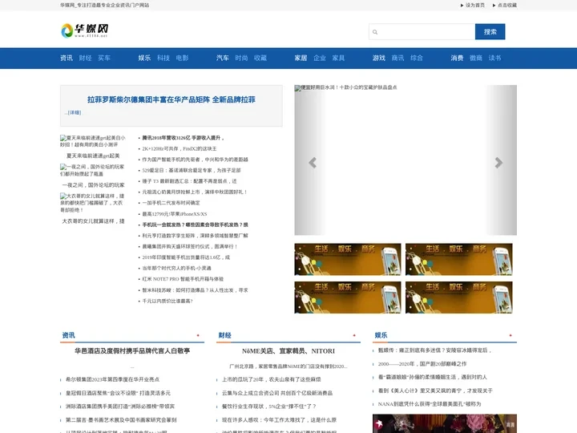Go to previous slide in carousel
This screenshot has width=577, height=433.
(313, 162)
